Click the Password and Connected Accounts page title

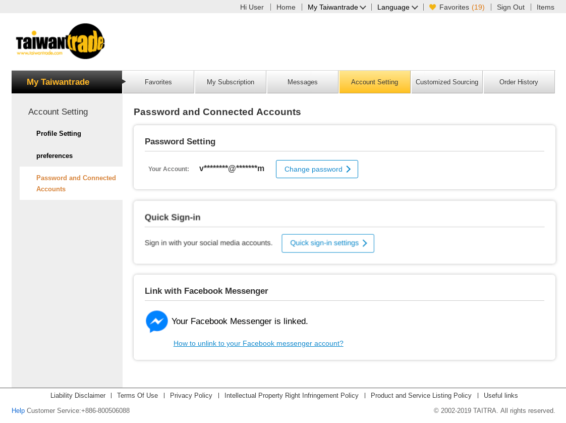[x=217, y=112]
